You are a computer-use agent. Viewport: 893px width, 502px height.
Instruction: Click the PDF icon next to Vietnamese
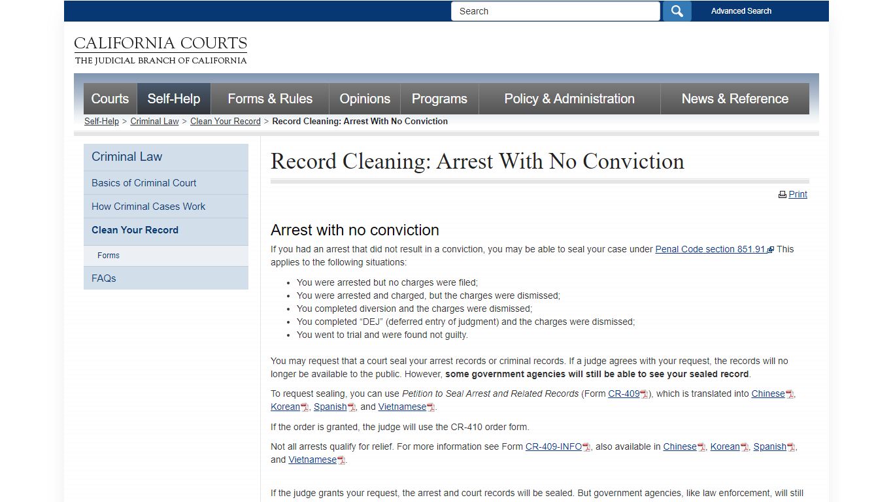tap(430, 407)
